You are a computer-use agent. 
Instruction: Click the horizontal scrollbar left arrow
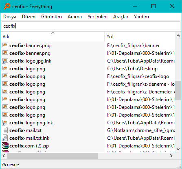tap(4, 156)
